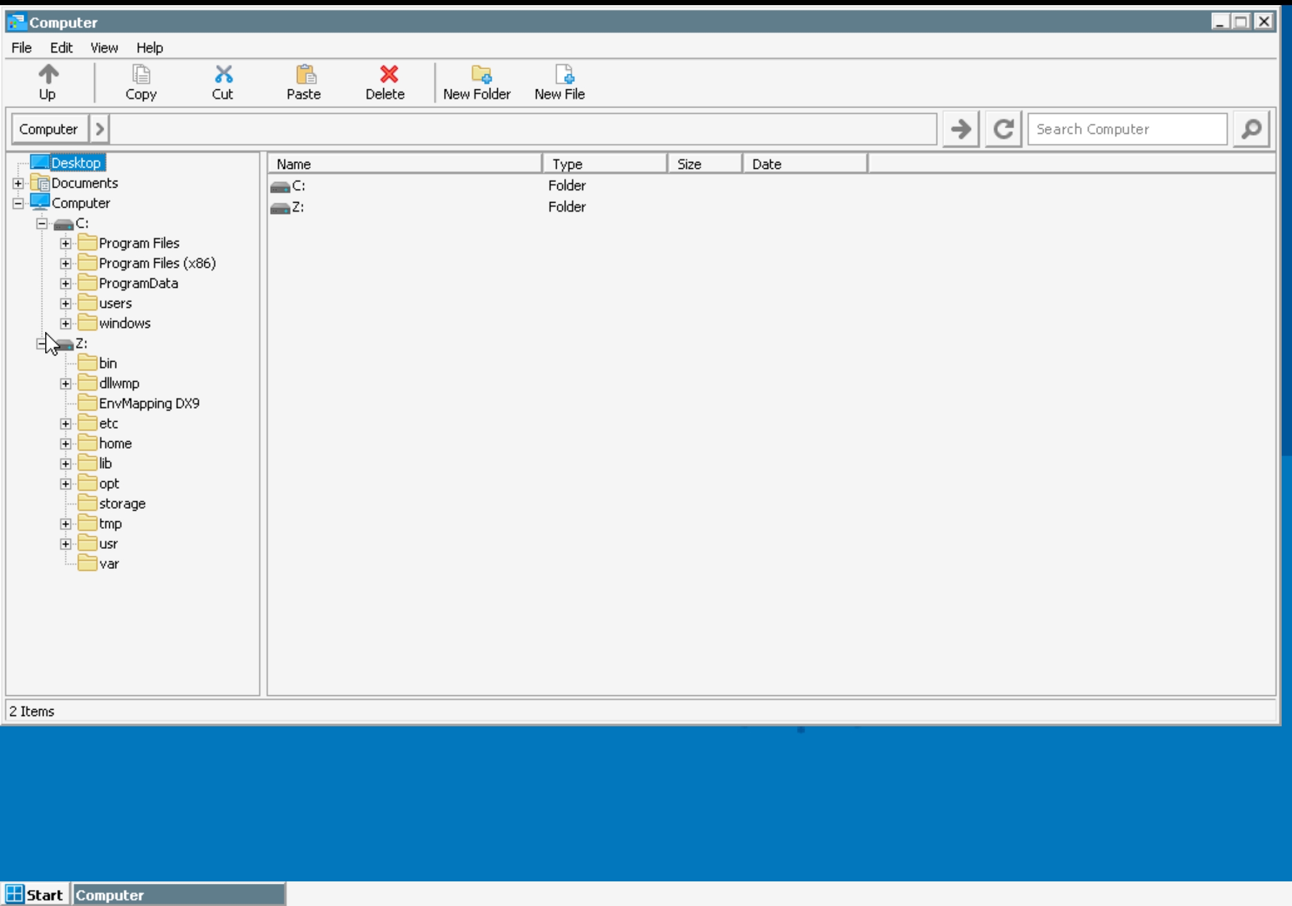Click the Documents folder icon in tree
Viewport: 1292px width, 906px height.
tap(39, 183)
